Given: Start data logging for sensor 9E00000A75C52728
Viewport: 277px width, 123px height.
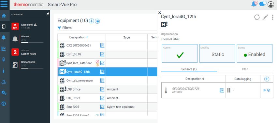Looking at the screenshot, I should pos(265,90).
